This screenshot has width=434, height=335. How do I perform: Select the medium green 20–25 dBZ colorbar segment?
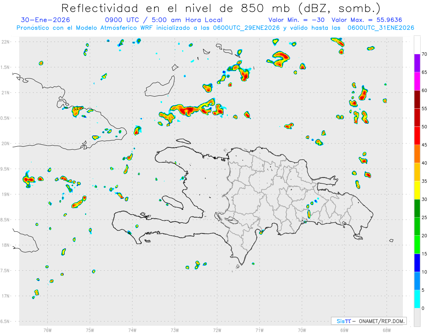(x=417, y=227)
